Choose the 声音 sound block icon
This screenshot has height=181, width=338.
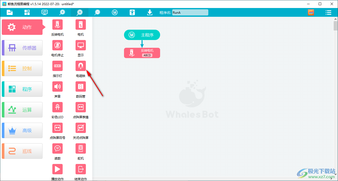[x=57, y=86]
